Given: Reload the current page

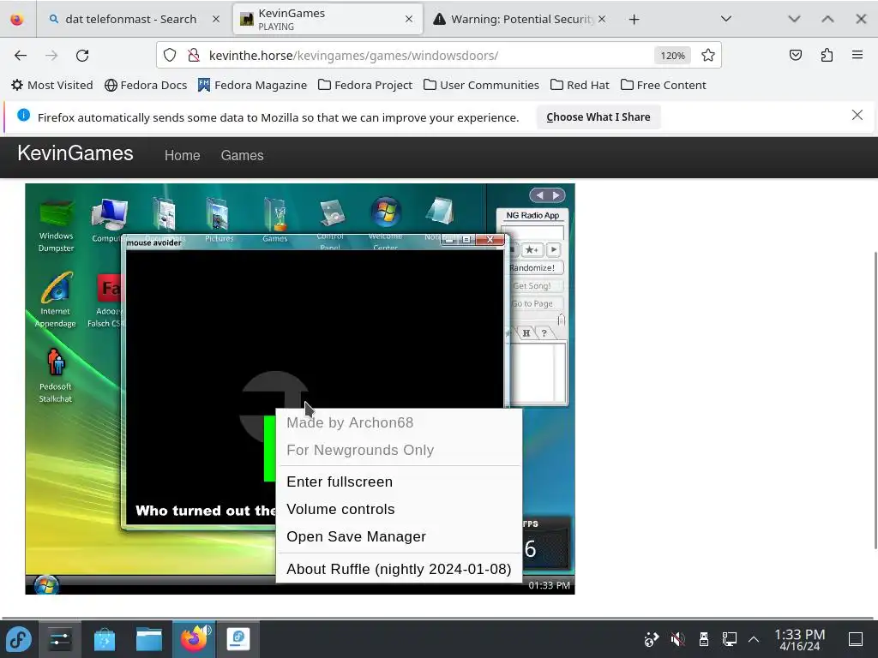Looking at the screenshot, I should pos(82,56).
